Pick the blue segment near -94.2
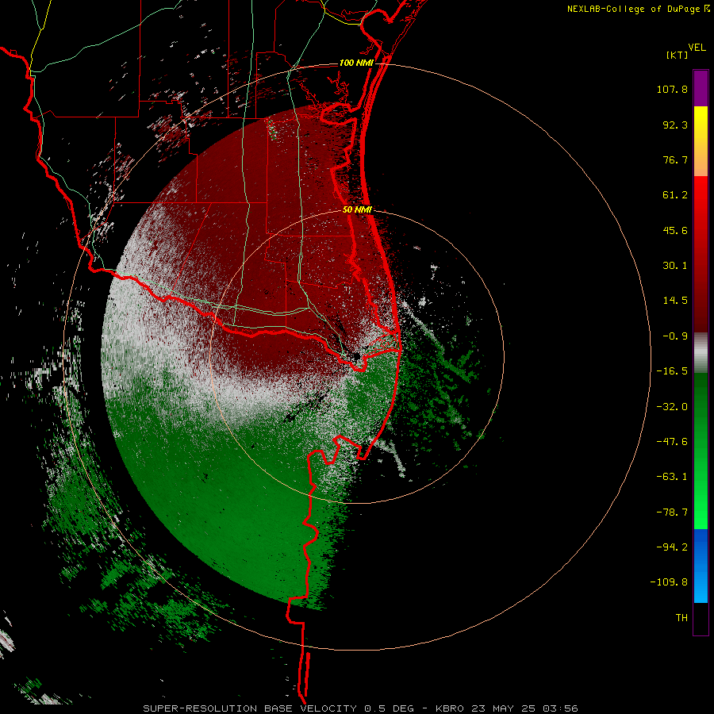This screenshot has height=714, width=714. pyautogui.click(x=701, y=547)
